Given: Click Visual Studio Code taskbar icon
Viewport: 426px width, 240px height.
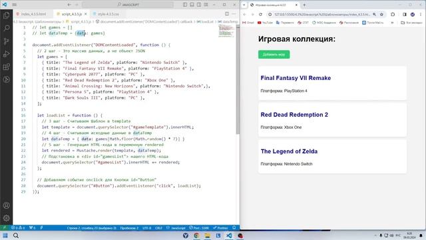Looking at the screenshot, I should point(229,235).
